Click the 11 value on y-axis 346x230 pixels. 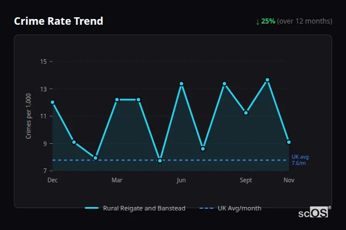[x=43, y=116]
